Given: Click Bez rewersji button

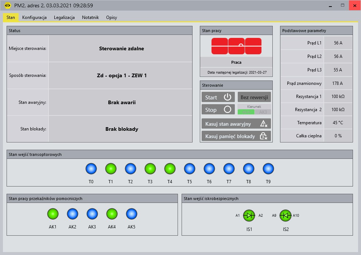Looking at the screenshot, I should tap(254, 97).
